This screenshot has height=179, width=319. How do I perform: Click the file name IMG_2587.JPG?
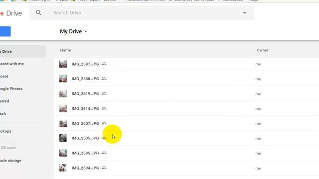[x=85, y=64]
